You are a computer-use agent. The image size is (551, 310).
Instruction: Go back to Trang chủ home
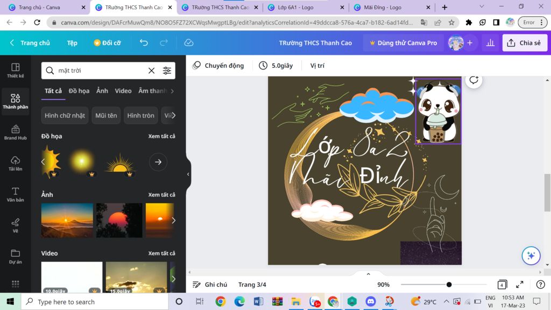[30, 43]
